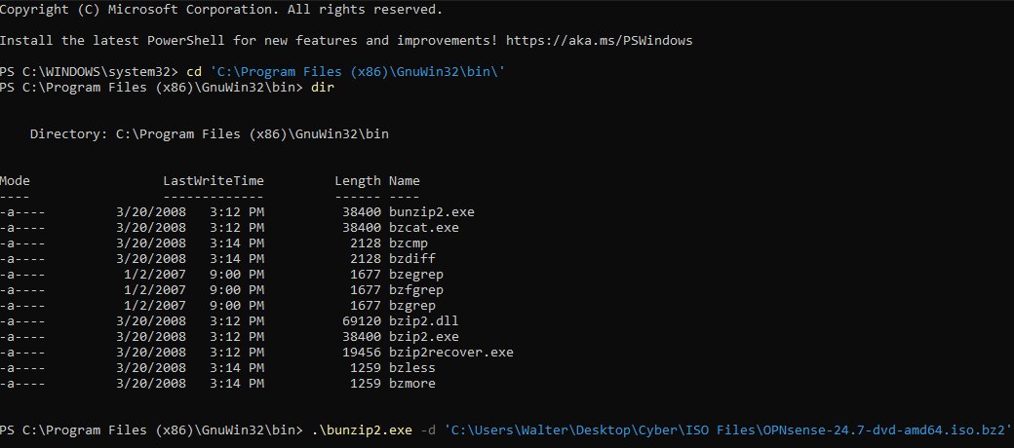This screenshot has height=448, width=1014.
Task: Click the bzfgrep file name
Action: [416, 289]
